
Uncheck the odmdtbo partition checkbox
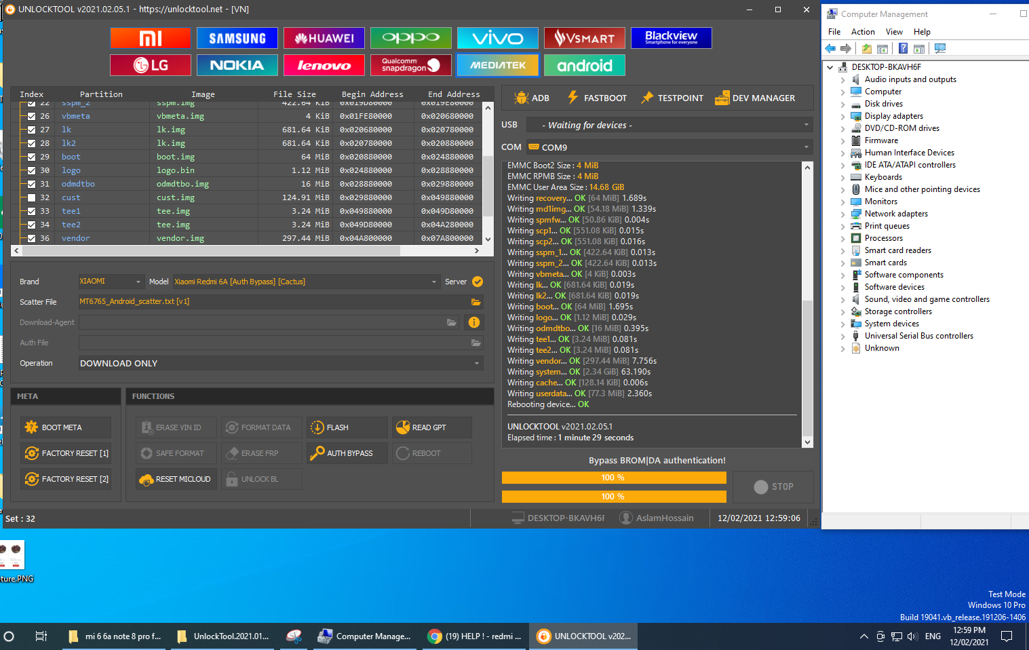coord(31,184)
